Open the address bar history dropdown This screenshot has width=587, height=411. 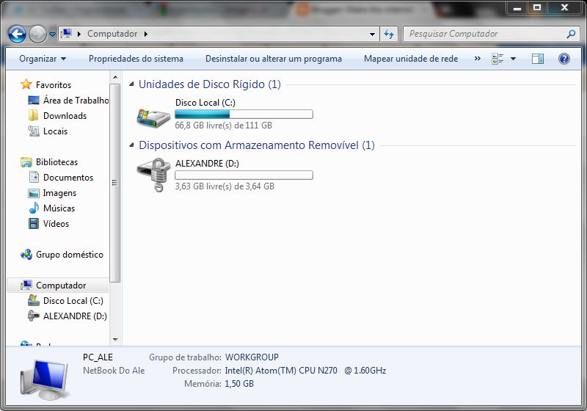click(372, 34)
